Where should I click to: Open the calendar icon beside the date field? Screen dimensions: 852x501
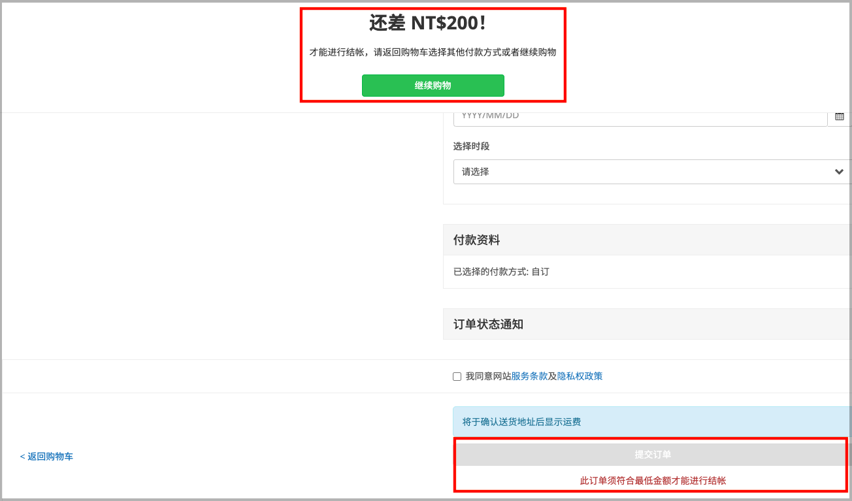pos(840,116)
